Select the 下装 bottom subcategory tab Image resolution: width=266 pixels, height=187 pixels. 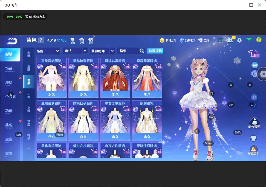coord(29,123)
